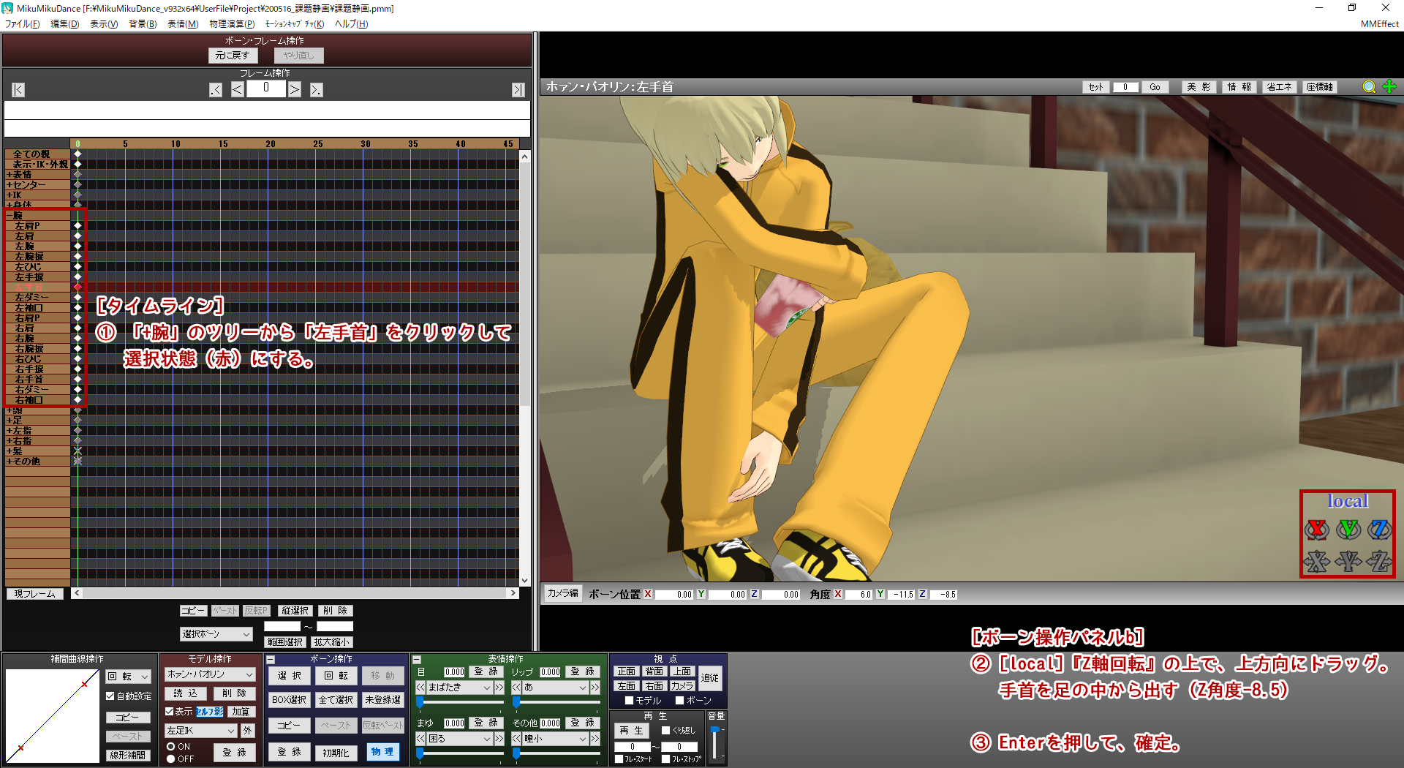This screenshot has height=768, width=1404.
Task: Uncheck the 表示 model display checkbox
Action: pos(170,711)
